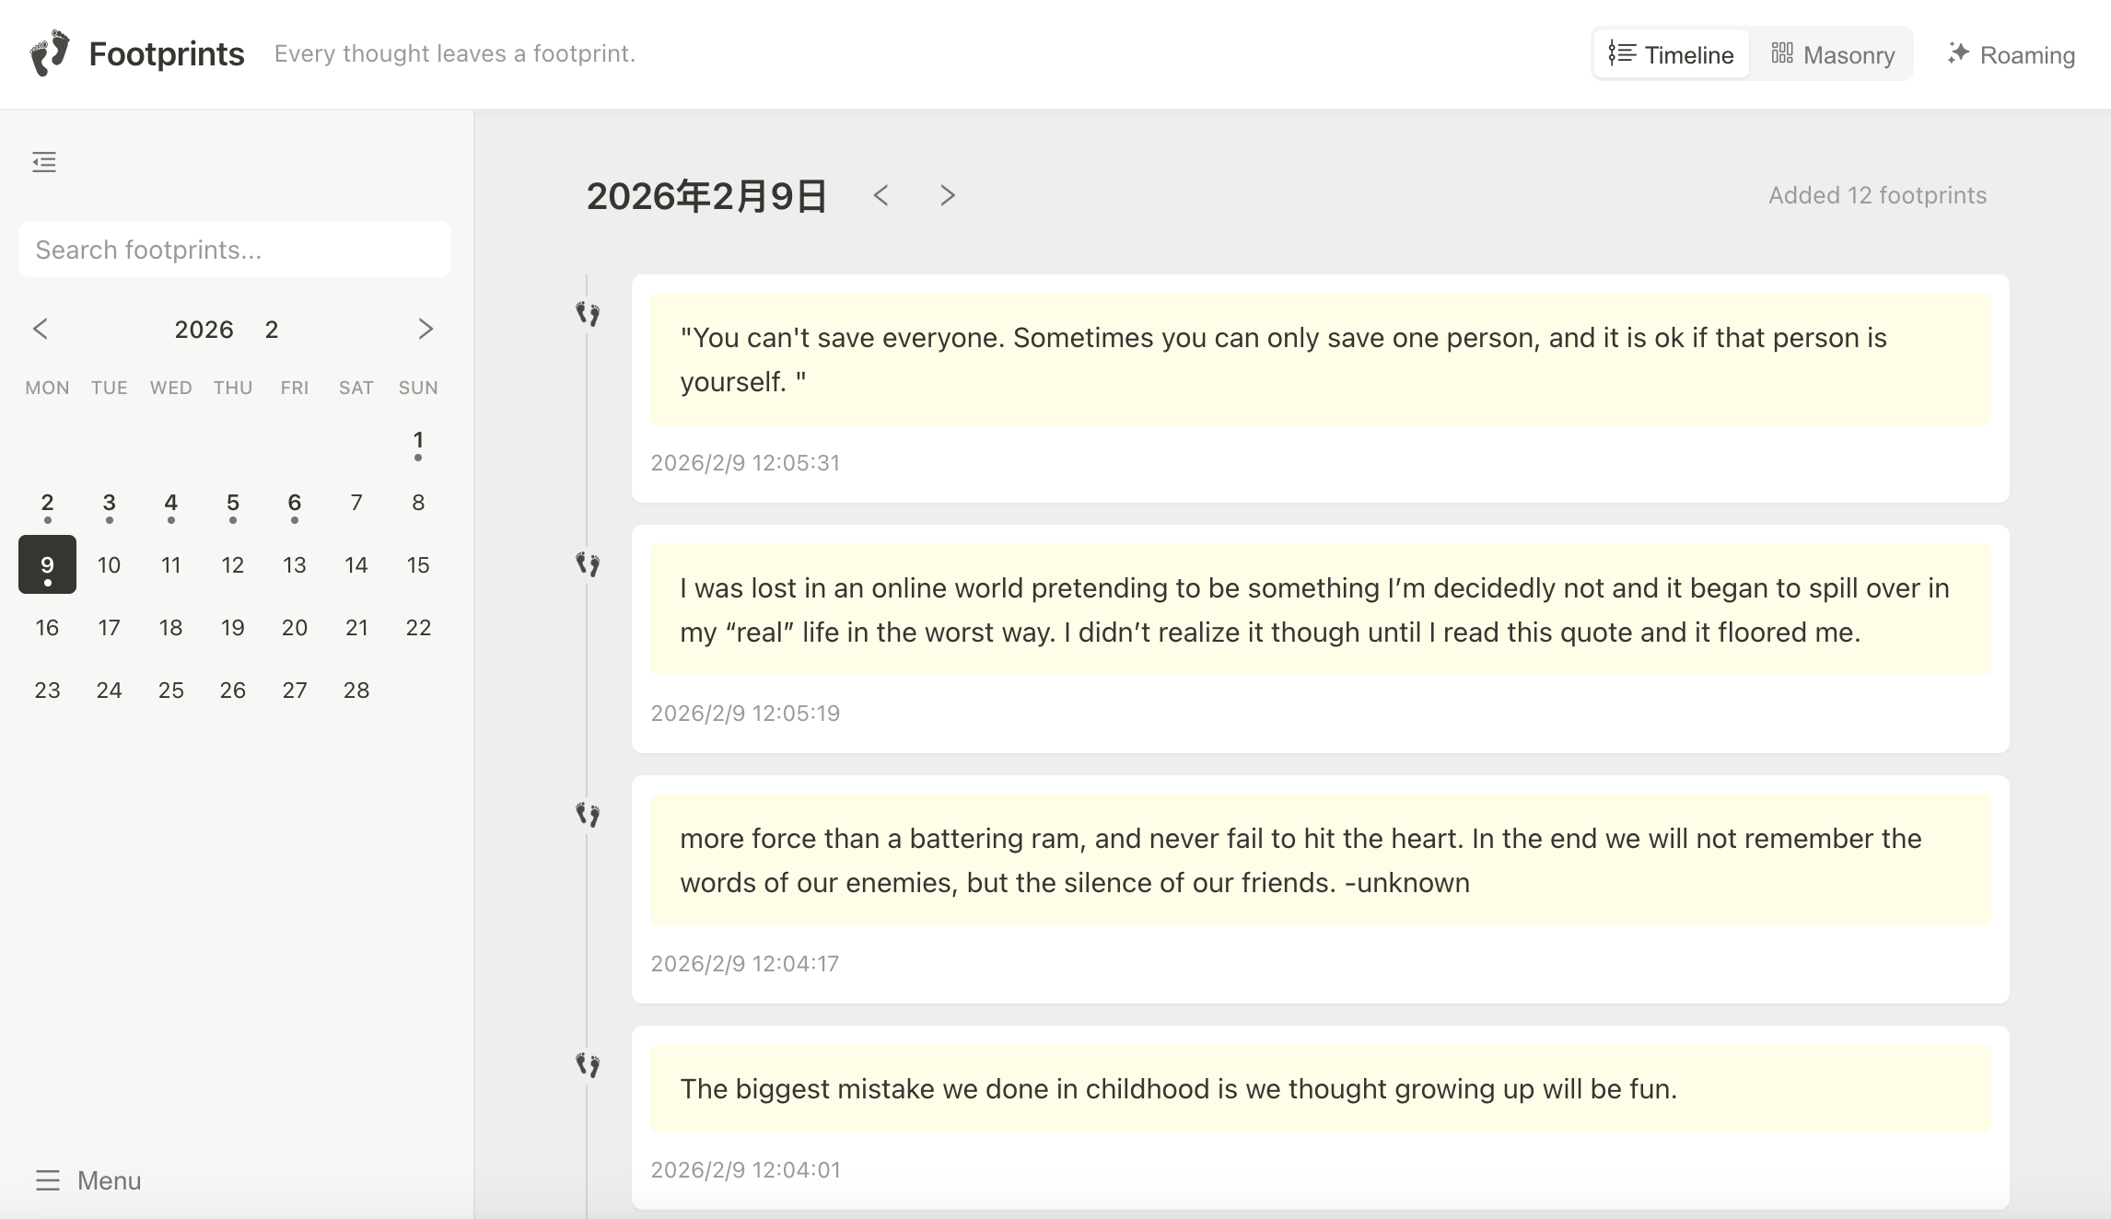Screen dimensions: 2111x1219
Task: Collapse the sidebar using the collapse icon
Action: pos(43,161)
